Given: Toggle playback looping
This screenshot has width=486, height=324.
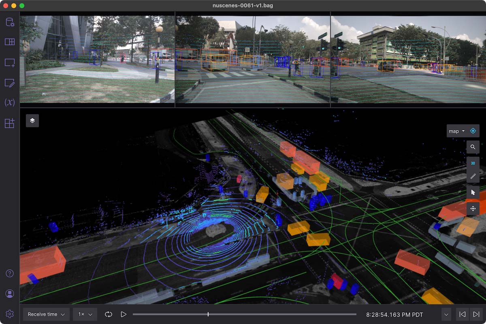Looking at the screenshot, I should pyautogui.click(x=109, y=313).
